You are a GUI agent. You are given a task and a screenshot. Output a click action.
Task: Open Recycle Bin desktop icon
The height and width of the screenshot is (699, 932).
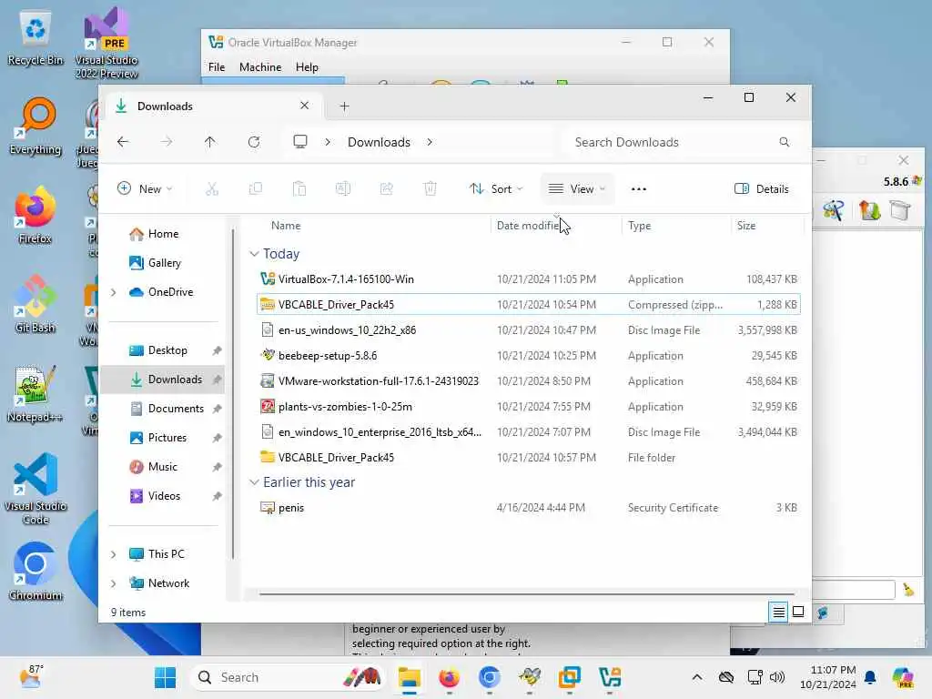[35, 38]
